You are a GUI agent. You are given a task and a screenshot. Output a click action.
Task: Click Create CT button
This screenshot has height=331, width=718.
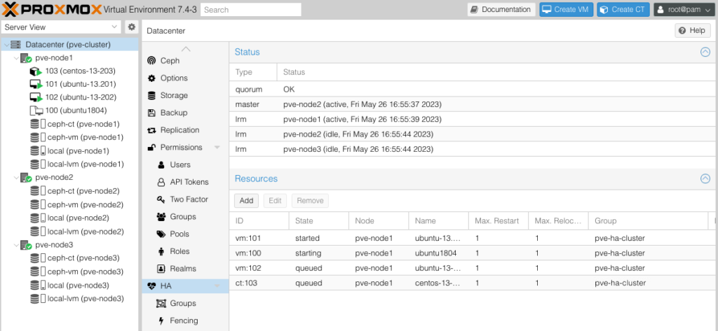(623, 10)
